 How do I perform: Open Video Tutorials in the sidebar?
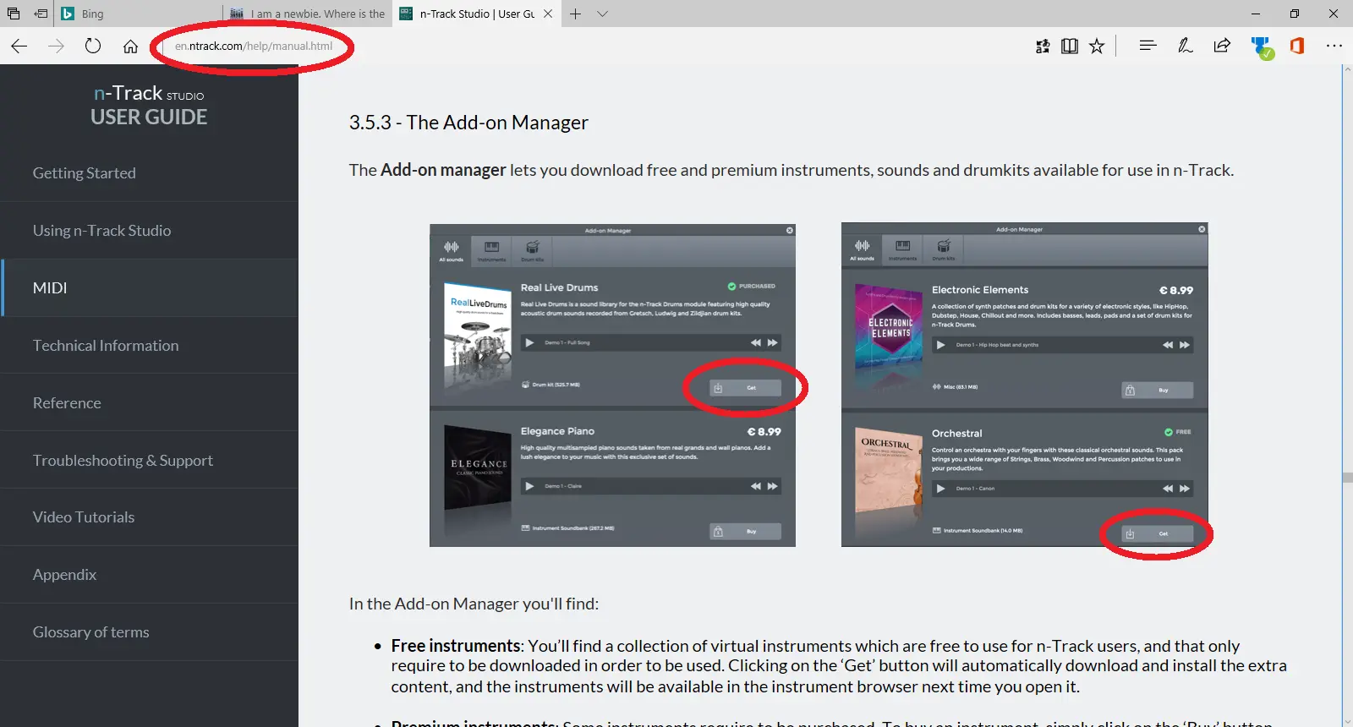tap(84, 517)
